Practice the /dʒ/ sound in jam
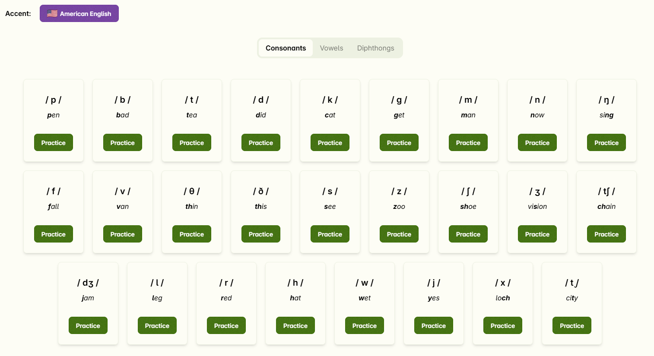This screenshot has height=356, width=654. (88, 325)
